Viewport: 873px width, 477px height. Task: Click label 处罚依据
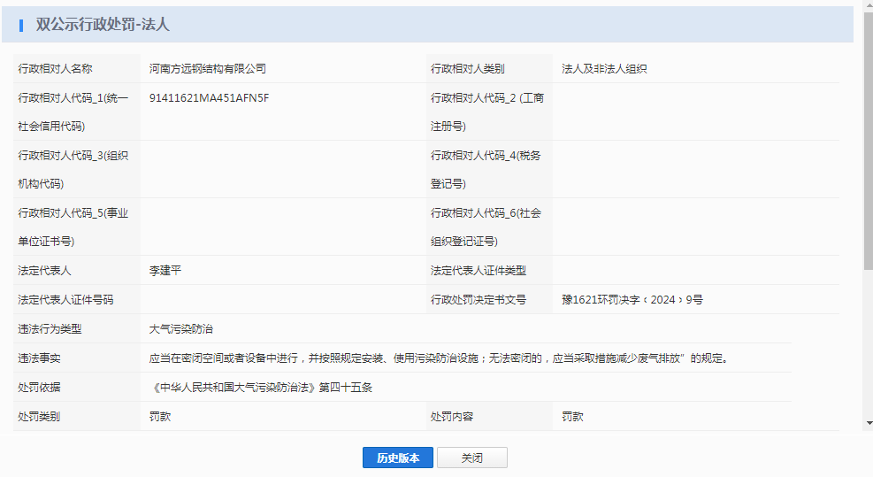(39, 388)
